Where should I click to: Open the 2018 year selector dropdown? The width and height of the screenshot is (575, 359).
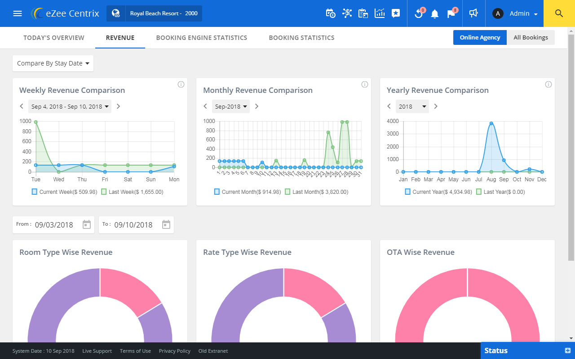point(412,106)
